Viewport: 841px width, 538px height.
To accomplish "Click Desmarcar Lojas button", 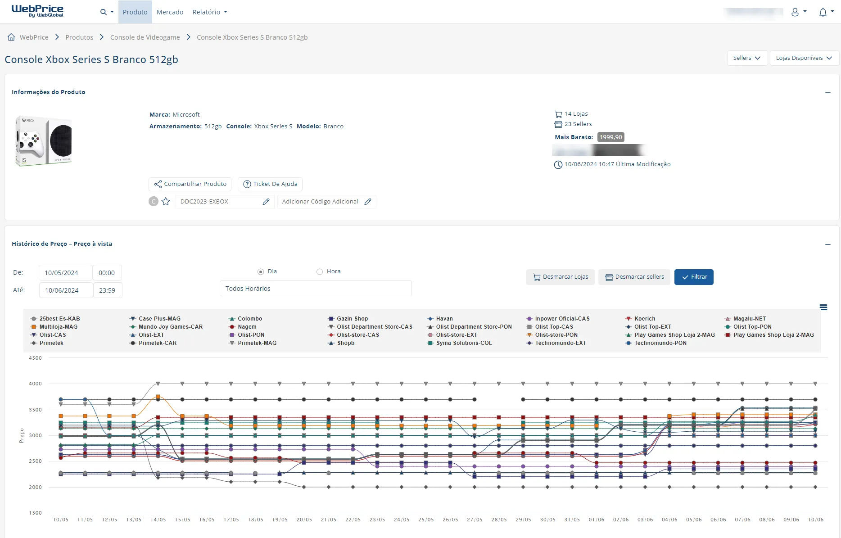I will 560,277.
